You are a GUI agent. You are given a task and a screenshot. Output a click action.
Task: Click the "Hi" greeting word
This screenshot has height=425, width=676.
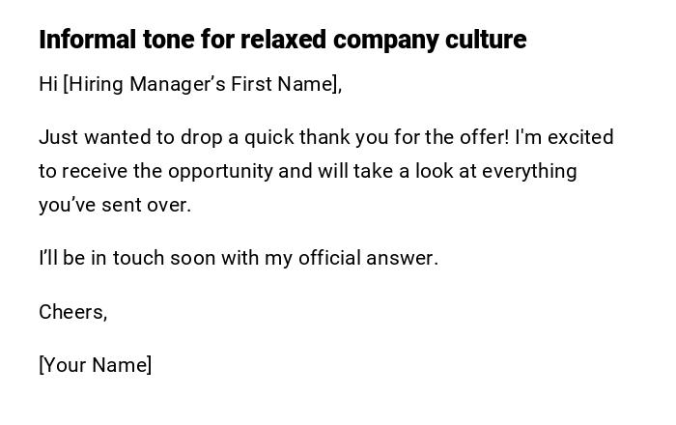(48, 84)
